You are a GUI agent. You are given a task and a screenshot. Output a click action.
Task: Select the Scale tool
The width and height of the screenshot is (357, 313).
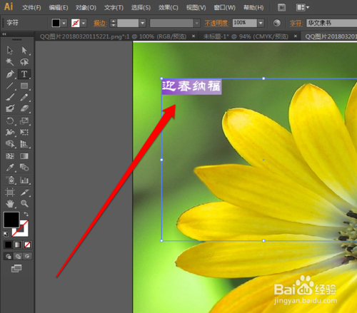[x=24, y=120]
